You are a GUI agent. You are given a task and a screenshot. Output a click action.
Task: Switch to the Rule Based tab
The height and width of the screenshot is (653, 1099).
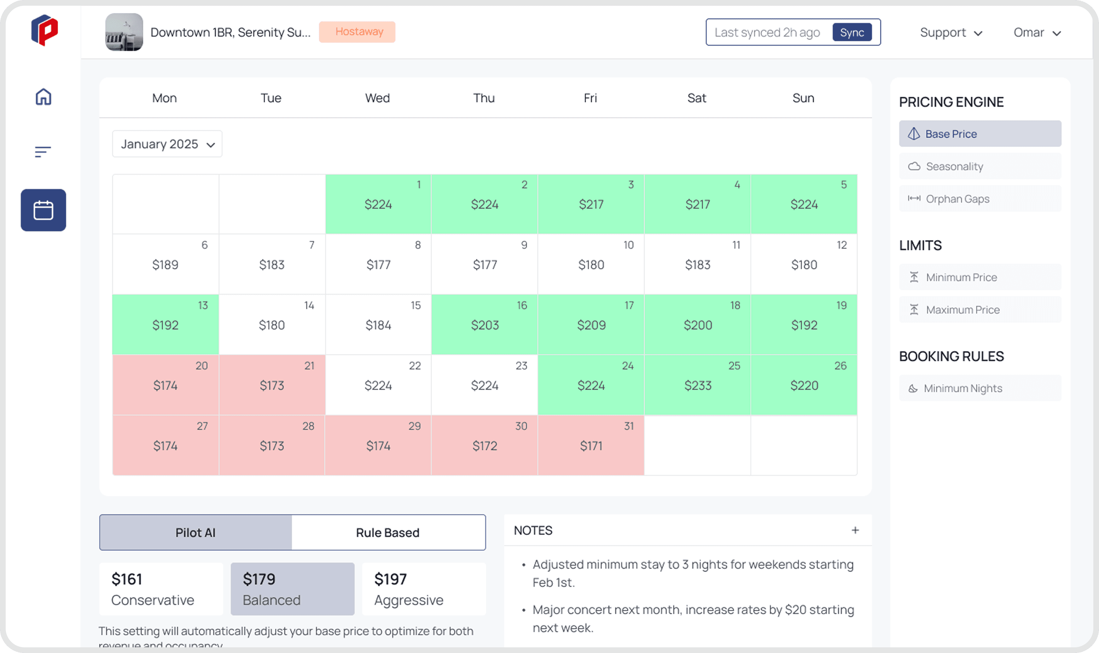388,532
